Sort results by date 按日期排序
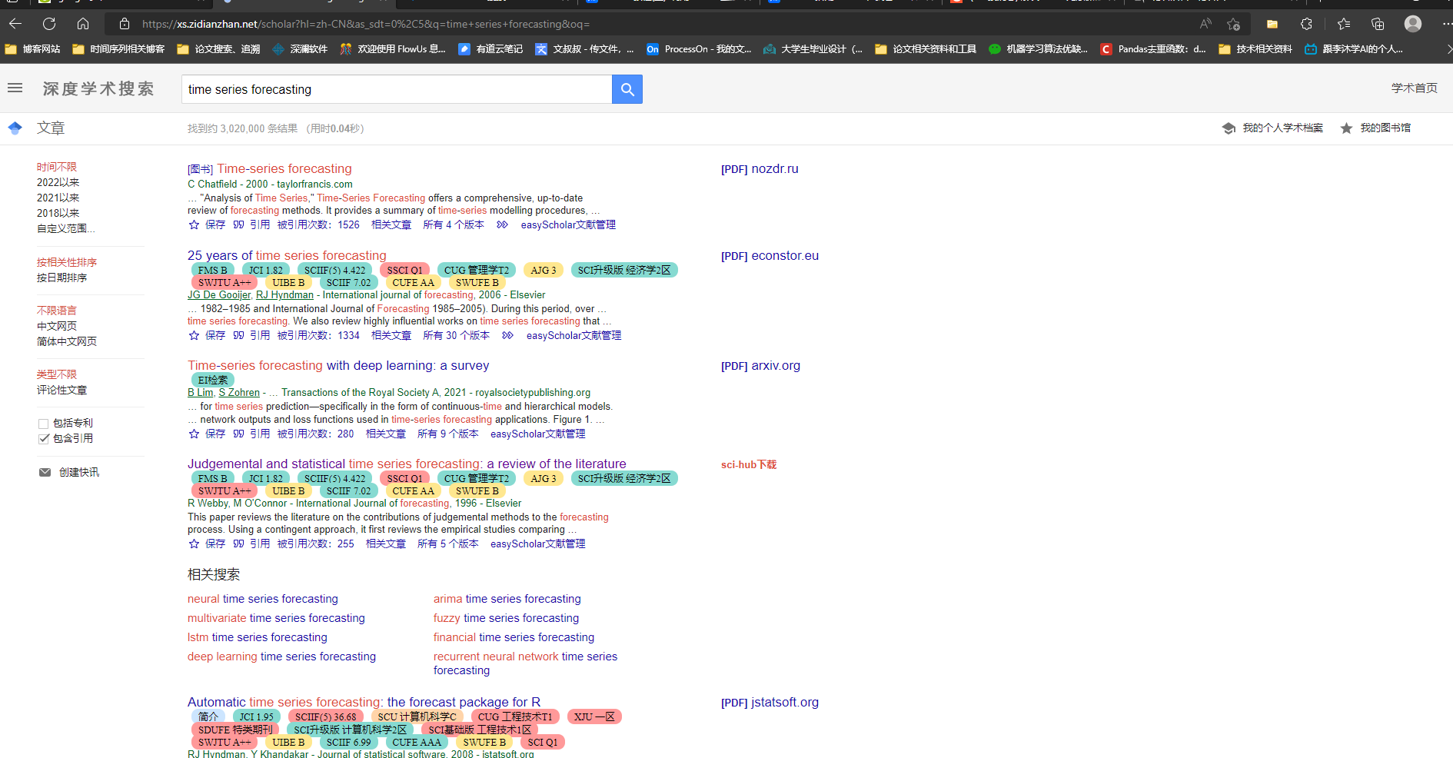The height and width of the screenshot is (758, 1453). 62,278
